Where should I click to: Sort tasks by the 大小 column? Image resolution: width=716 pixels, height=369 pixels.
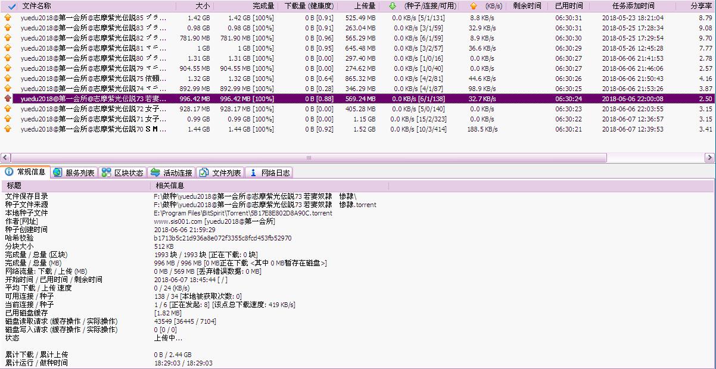pos(203,6)
